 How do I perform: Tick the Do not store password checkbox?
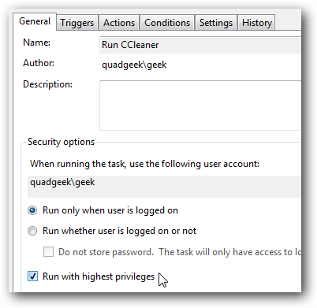click(48, 252)
